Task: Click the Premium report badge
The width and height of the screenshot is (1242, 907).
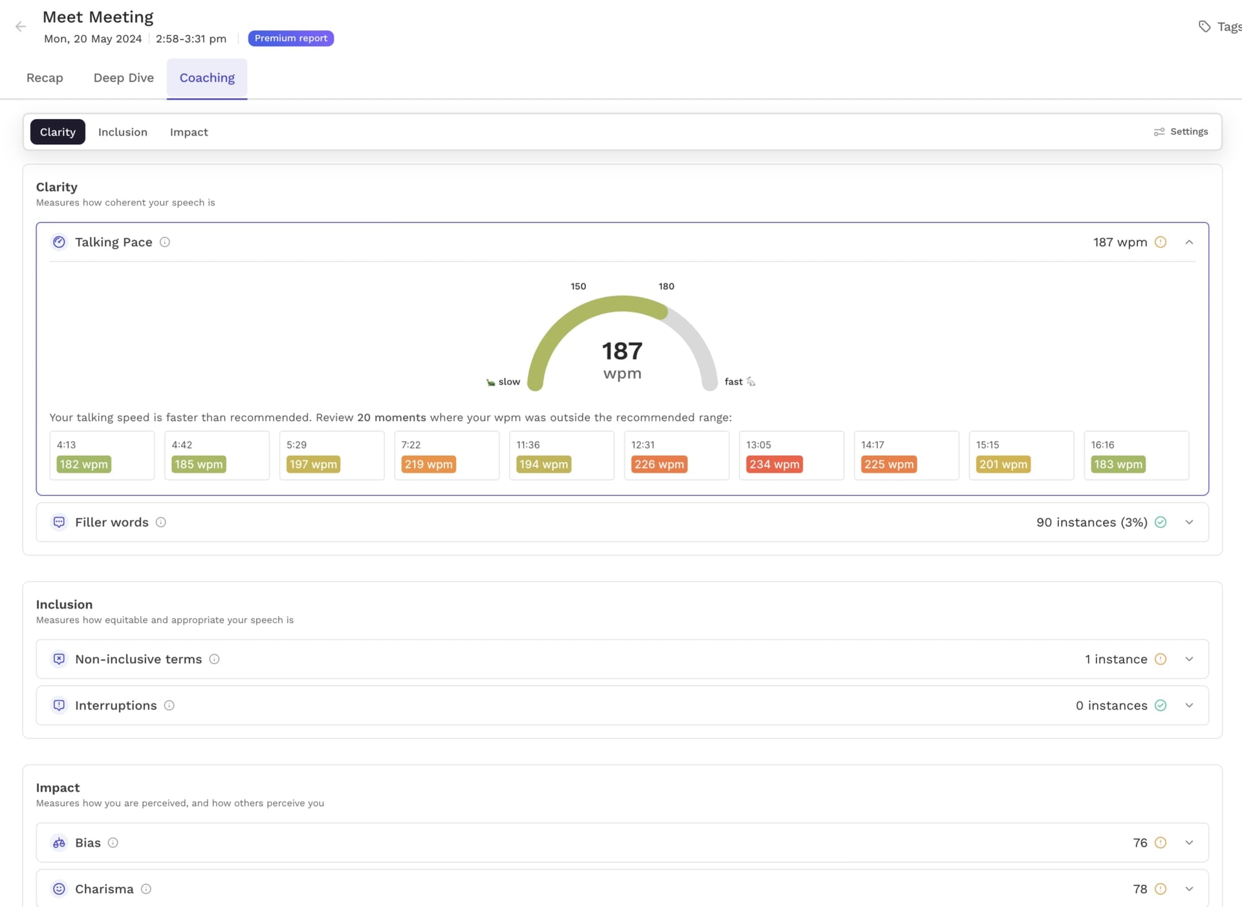Action: (291, 38)
